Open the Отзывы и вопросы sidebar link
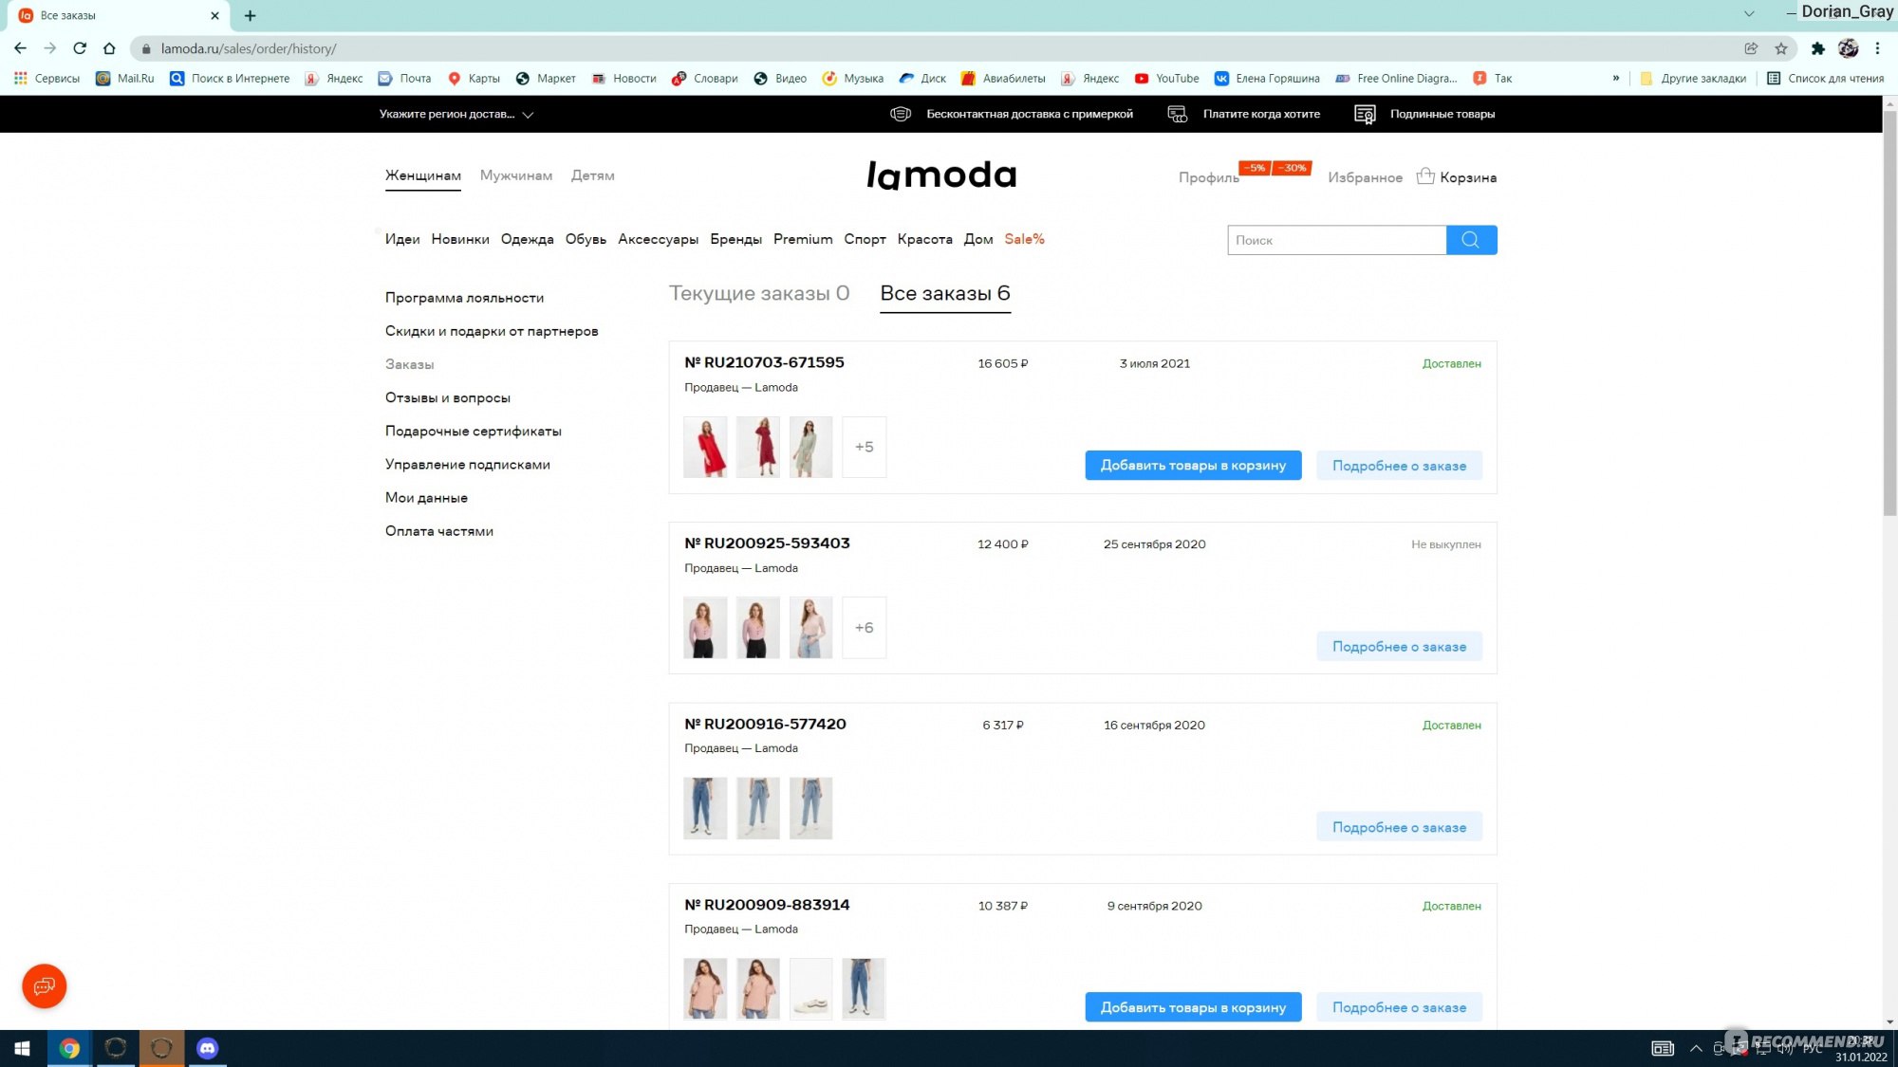This screenshot has height=1067, width=1898. [x=448, y=398]
